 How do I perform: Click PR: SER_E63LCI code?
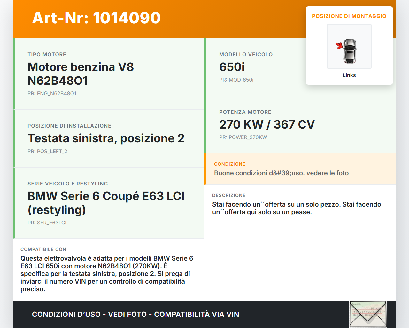(x=47, y=223)
